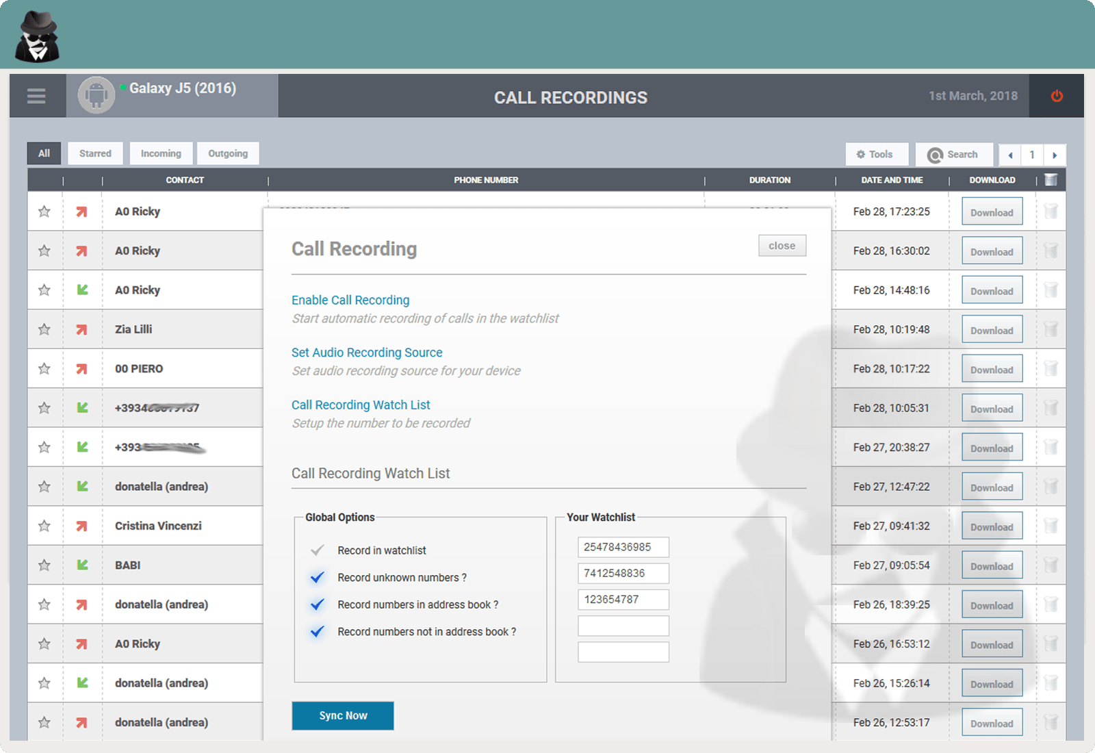Click the empty fourth watchlist number field
The width and height of the screenshot is (1095, 753).
click(623, 625)
